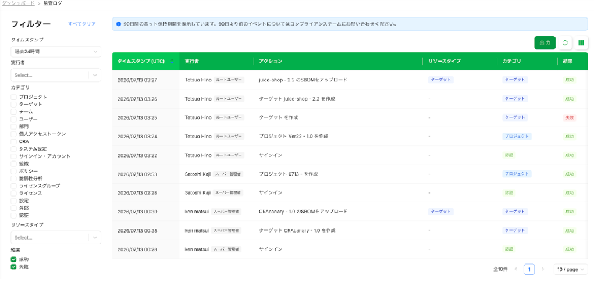Click the green 出力 export button

point(545,43)
